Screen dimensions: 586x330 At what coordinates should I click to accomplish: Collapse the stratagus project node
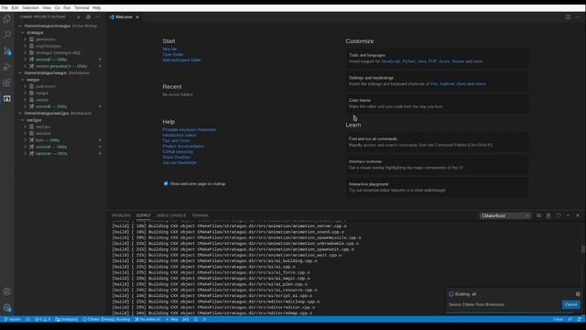[x=22, y=33]
